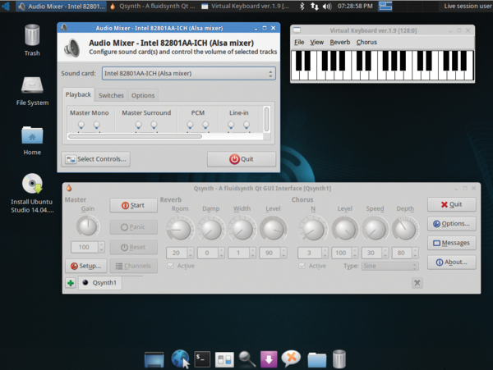Select the Qsynth1 engine tab

point(100,283)
